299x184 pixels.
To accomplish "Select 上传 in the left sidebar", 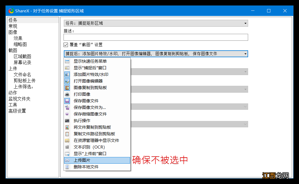I will (x=13, y=68).
